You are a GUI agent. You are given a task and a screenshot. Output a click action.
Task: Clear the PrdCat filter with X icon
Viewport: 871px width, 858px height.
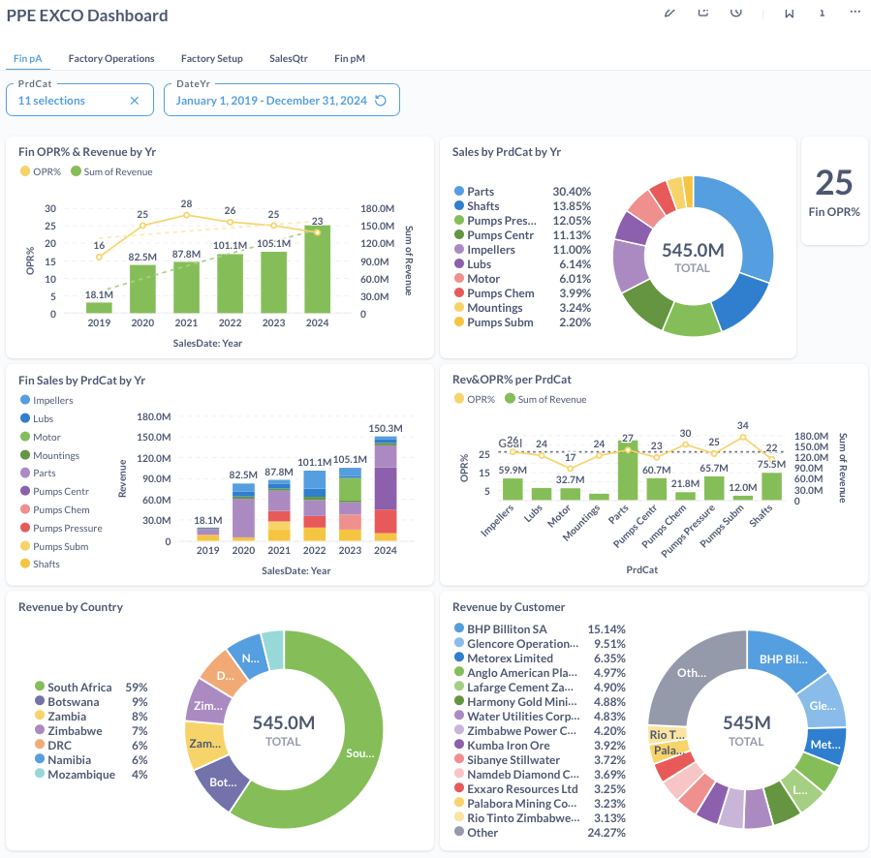tap(135, 101)
